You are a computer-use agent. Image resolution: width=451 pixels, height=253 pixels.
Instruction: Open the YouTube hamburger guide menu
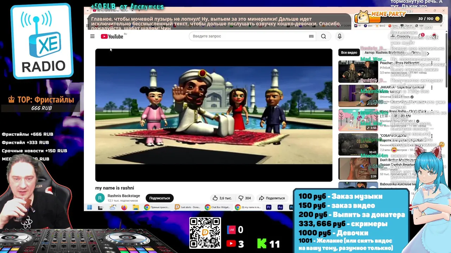[x=92, y=36]
